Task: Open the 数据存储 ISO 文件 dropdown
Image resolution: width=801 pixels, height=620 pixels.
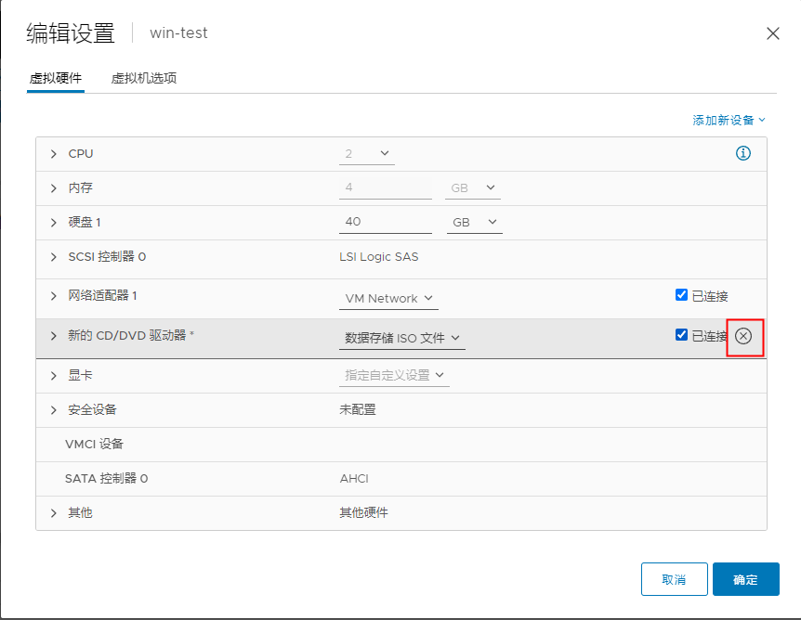Action: [x=401, y=338]
